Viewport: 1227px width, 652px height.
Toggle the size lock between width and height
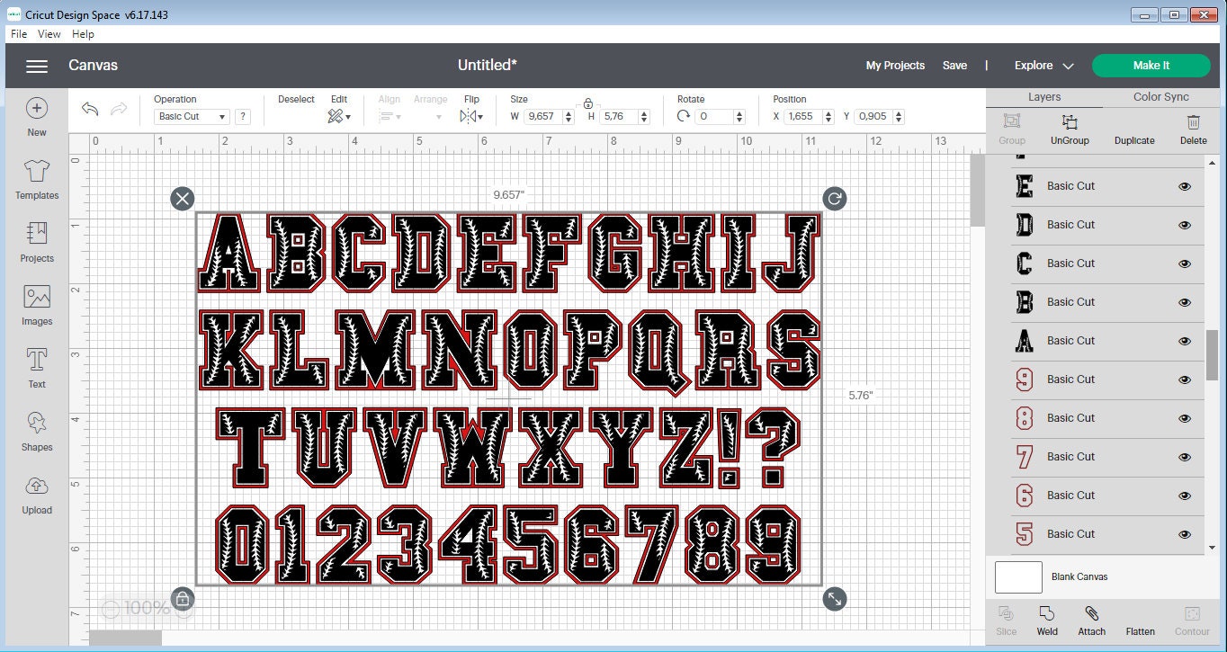pyautogui.click(x=588, y=103)
